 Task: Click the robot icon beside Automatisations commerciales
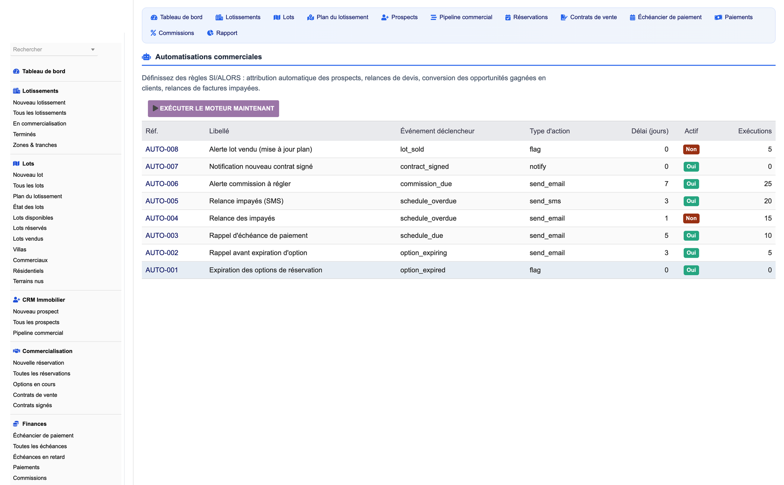coord(147,57)
